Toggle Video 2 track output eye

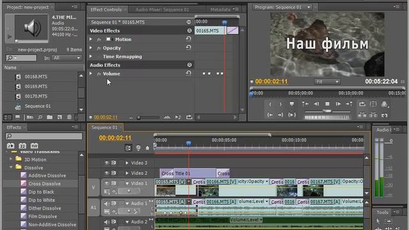coord(107,173)
